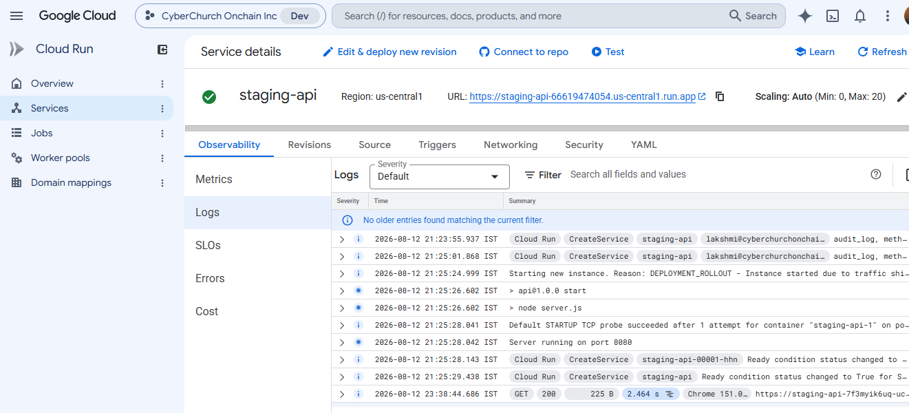The height and width of the screenshot is (413, 909).
Task: Click the search magnifier icon
Action: coord(736,16)
